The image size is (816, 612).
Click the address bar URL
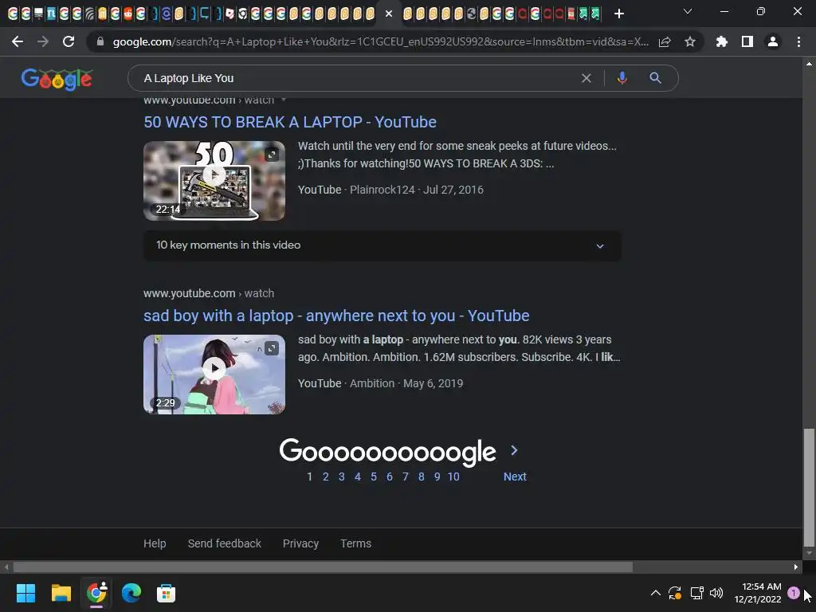click(x=380, y=41)
